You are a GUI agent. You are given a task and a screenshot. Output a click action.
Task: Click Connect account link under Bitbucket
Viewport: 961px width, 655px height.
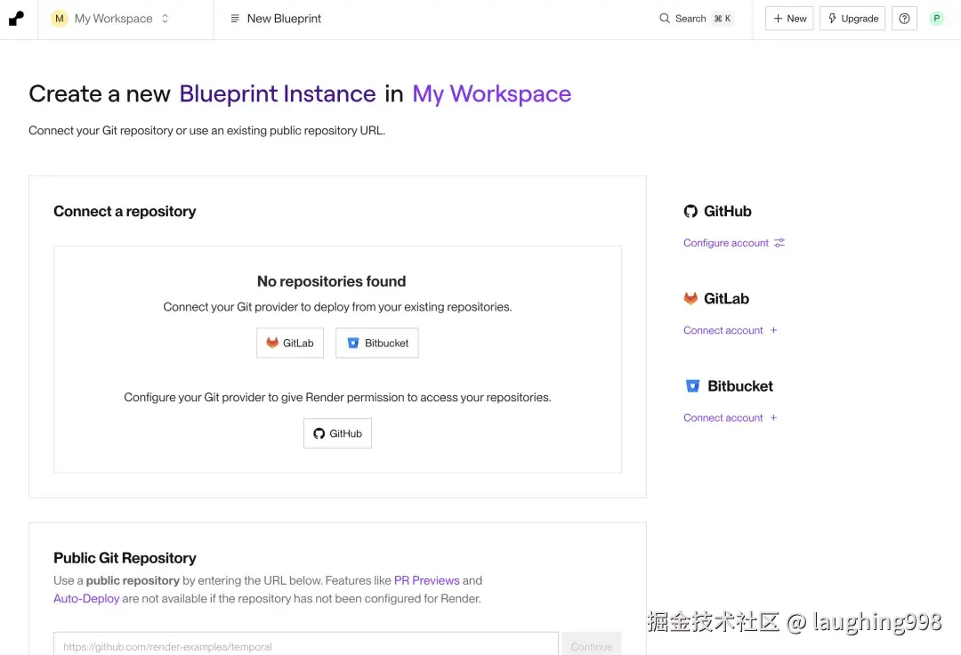click(x=723, y=417)
